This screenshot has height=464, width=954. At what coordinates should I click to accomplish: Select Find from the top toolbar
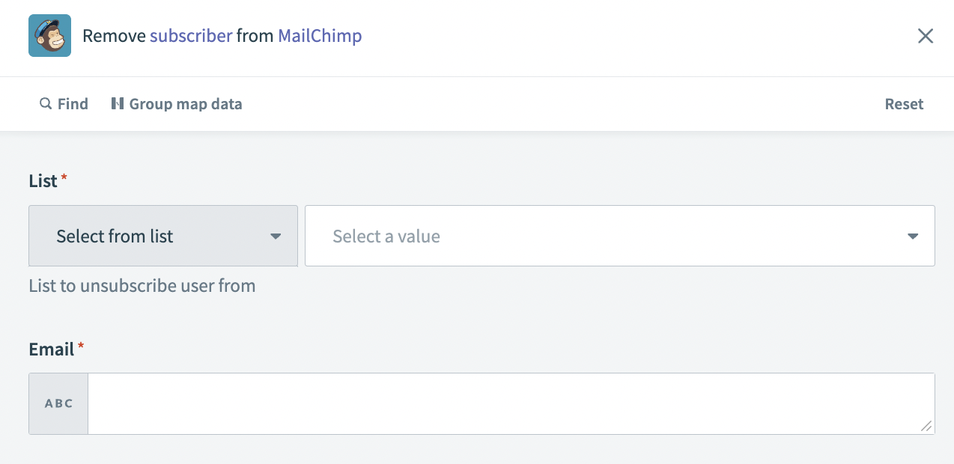tap(71, 103)
